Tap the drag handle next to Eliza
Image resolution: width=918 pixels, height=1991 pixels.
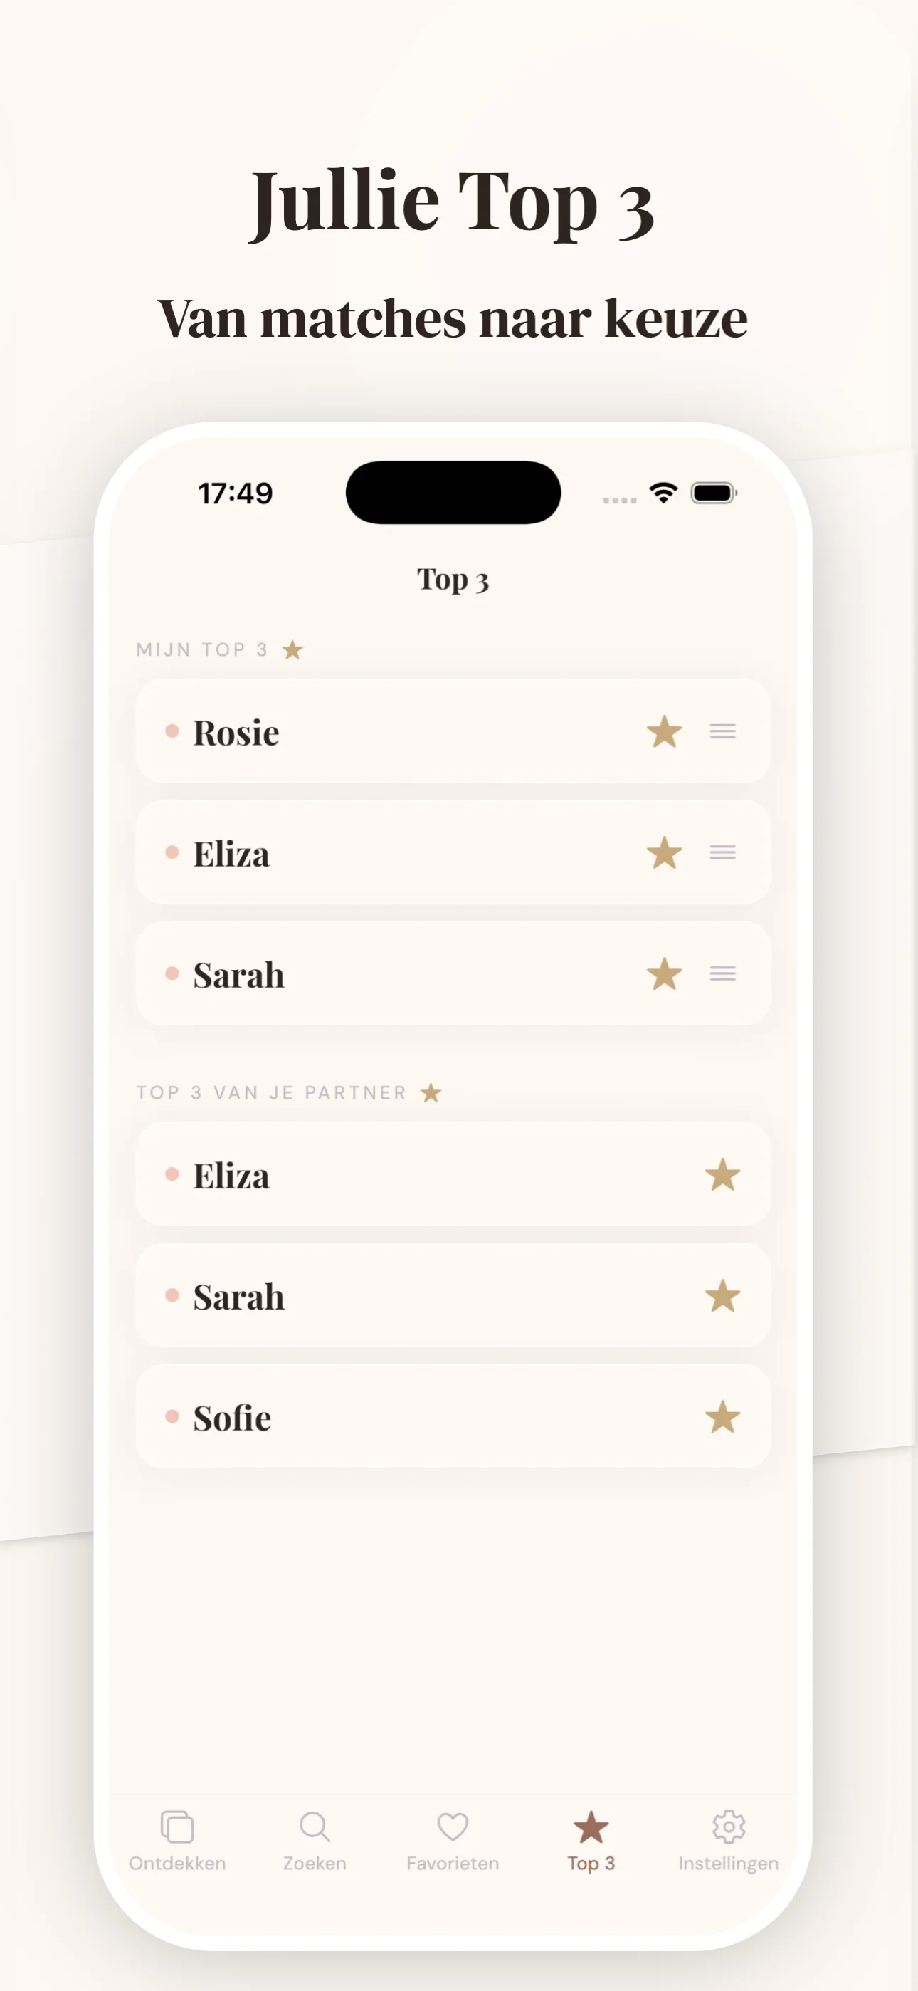(x=722, y=853)
